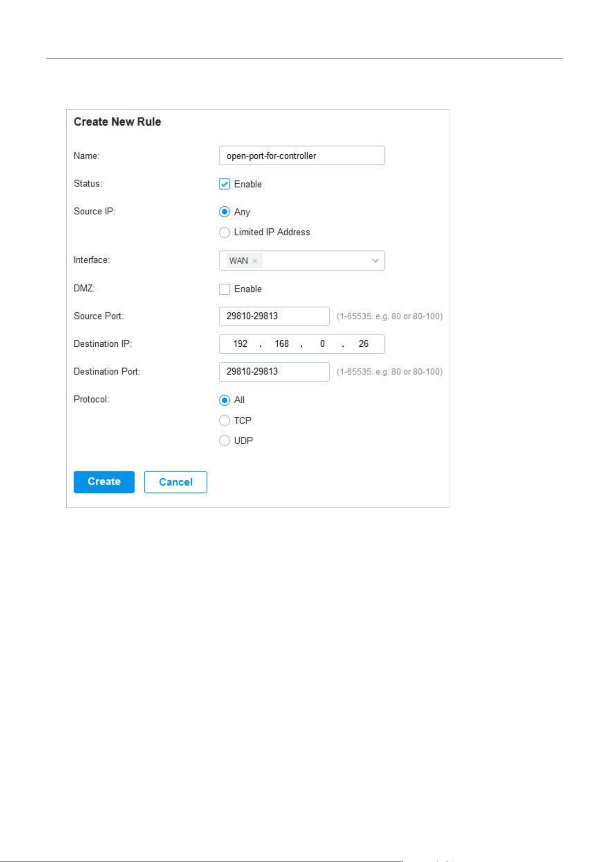609x862 pixels.
Task: Select the All protocol radio button
Action: 224,400
